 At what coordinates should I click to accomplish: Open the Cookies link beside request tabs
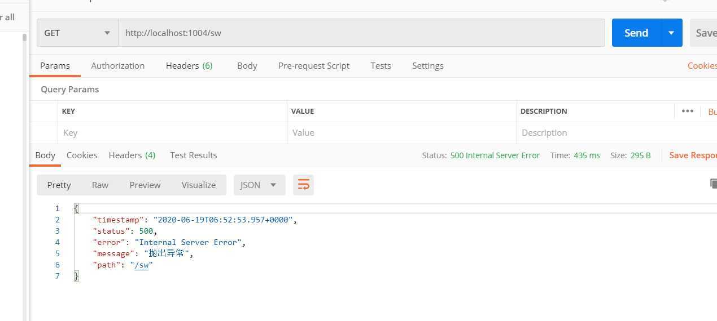pyautogui.click(x=702, y=66)
